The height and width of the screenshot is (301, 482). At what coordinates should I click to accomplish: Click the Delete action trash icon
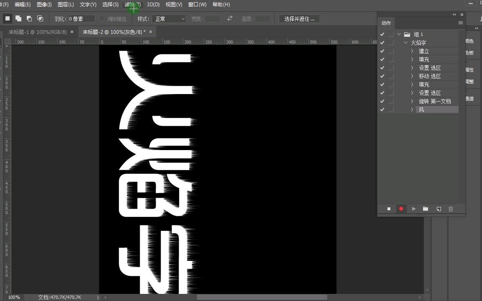tap(451, 209)
